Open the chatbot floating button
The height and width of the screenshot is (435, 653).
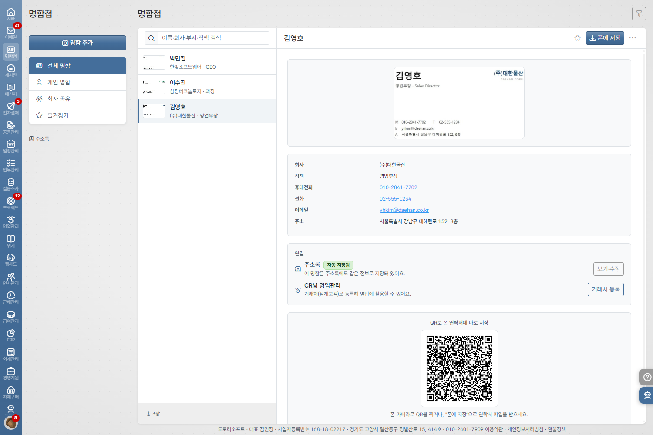pyautogui.click(x=647, y=395)
